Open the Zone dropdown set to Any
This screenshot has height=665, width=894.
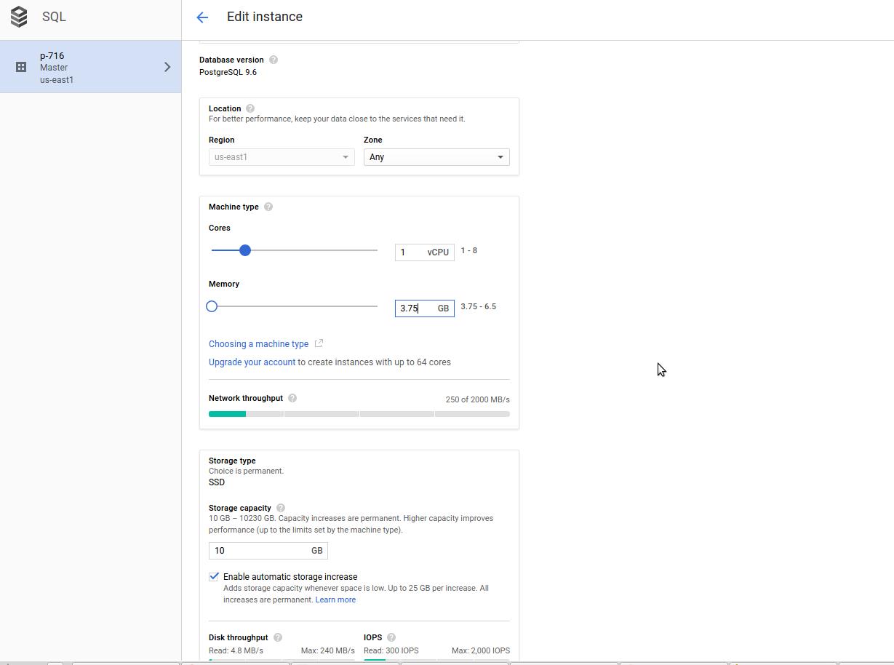pyautogui.click(x=436, y=157)
